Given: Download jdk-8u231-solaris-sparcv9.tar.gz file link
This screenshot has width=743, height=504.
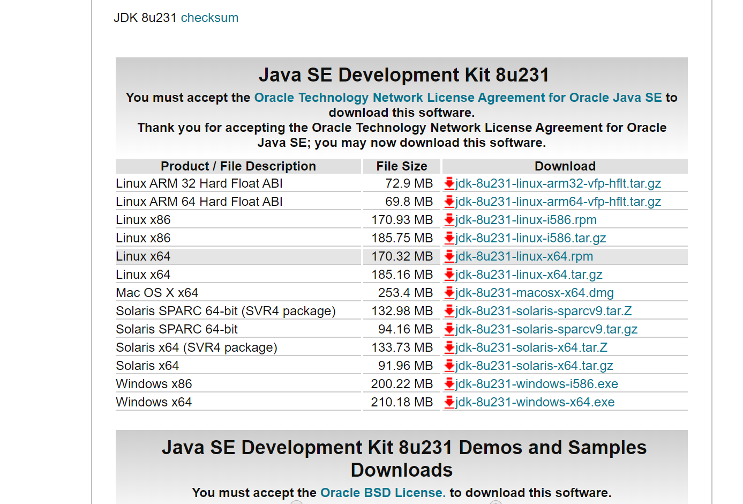Looking at the screenshot, I should pyautogui.click(x=546, y=329).
